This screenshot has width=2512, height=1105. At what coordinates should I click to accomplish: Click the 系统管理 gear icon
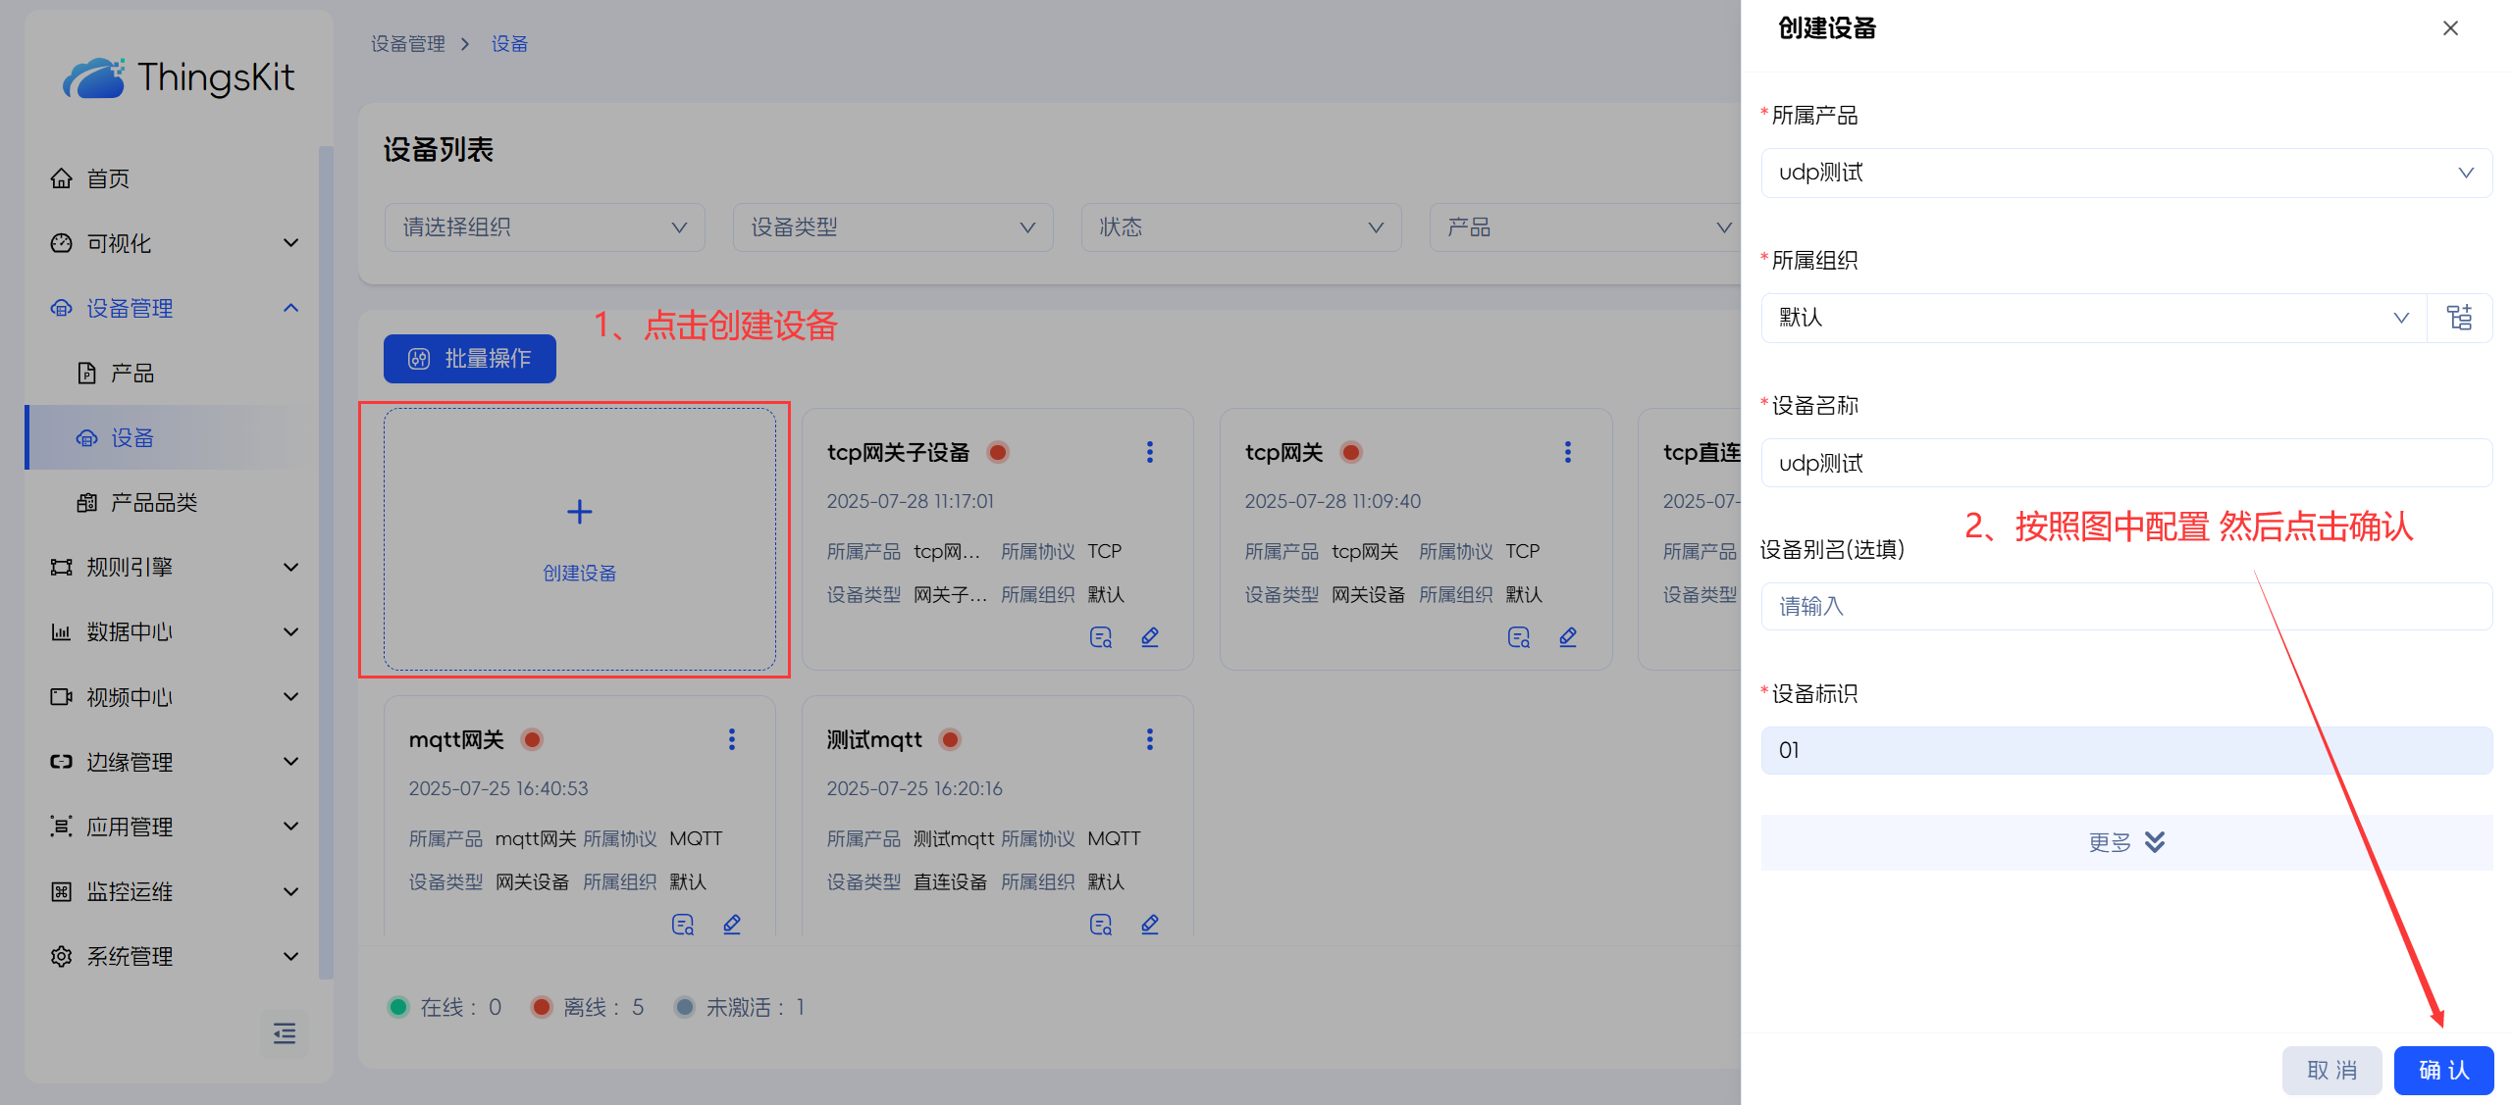(61, 956)
